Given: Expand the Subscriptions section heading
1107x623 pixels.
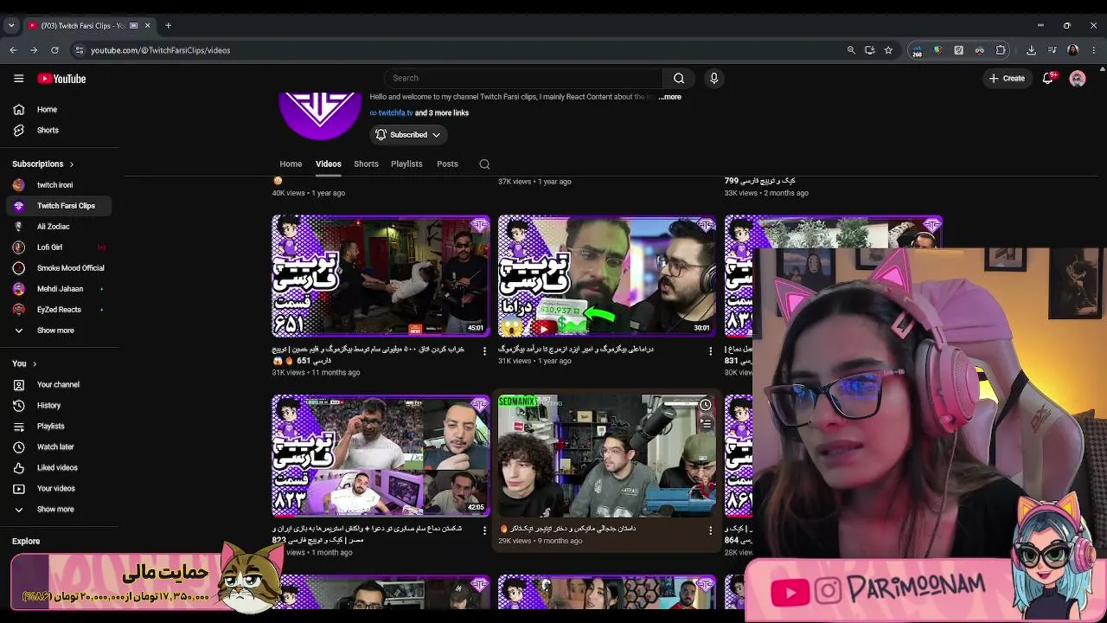Looking at the screenshot, I should click(x=43, y=164).
